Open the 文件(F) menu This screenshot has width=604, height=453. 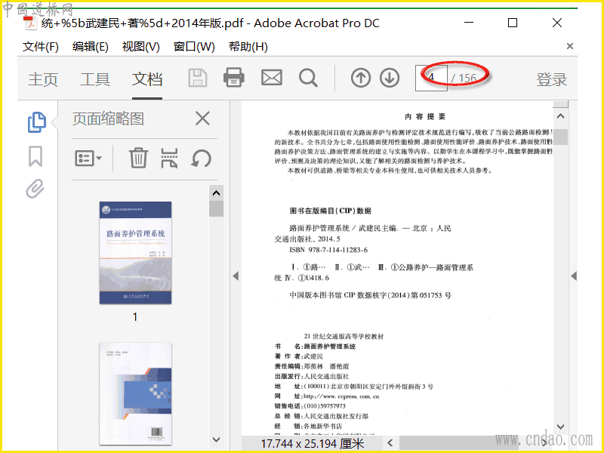click(41, 47)
